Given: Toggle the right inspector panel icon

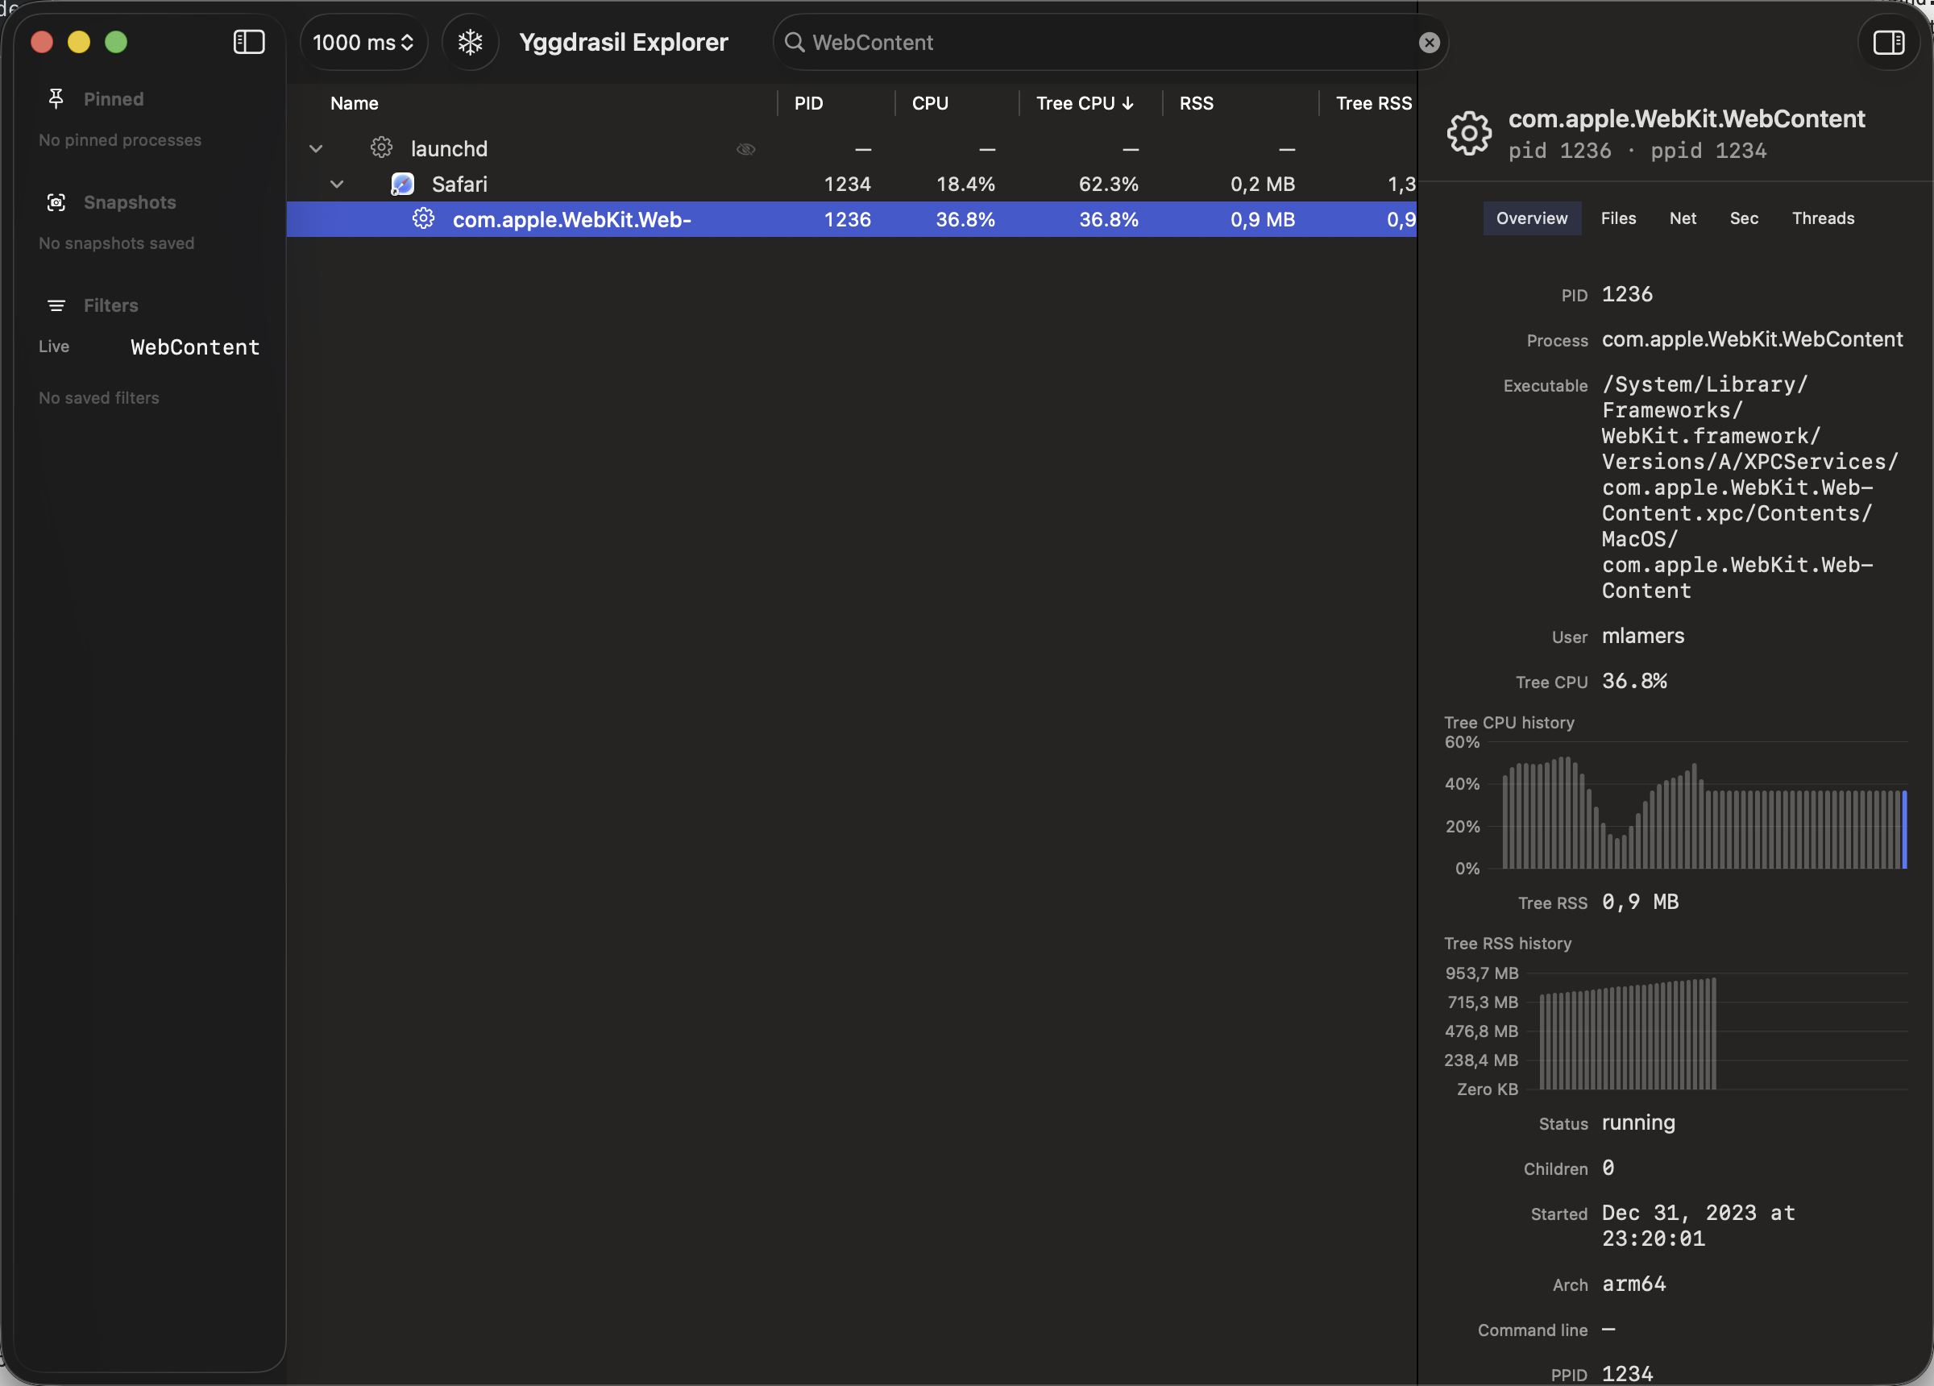Looking at the screenshot, I should click(1888, 42).
